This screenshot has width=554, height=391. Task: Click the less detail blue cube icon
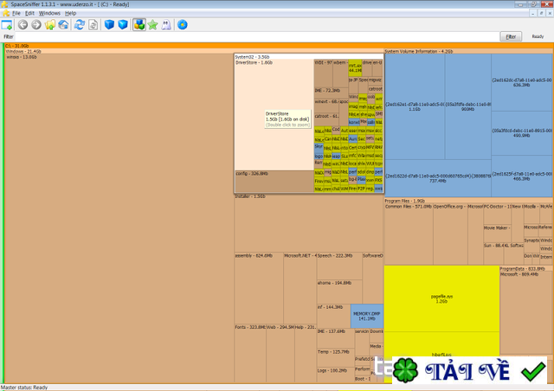[x=110, y=25]
